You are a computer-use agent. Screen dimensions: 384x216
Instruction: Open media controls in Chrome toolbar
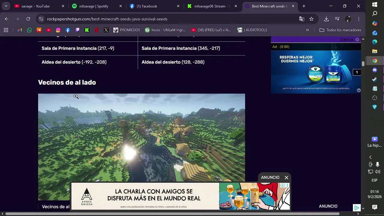pos(337,19)
